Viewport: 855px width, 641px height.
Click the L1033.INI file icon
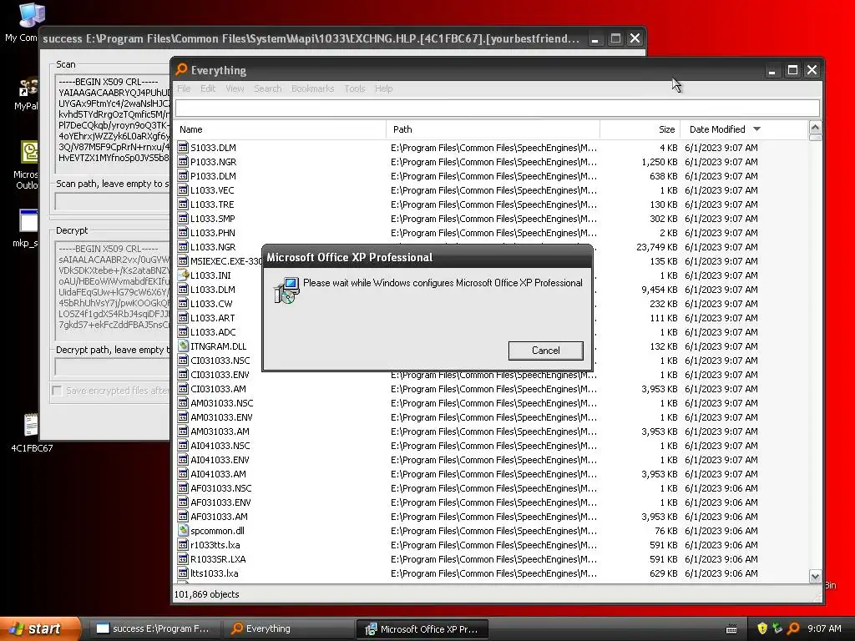point(183,275)
